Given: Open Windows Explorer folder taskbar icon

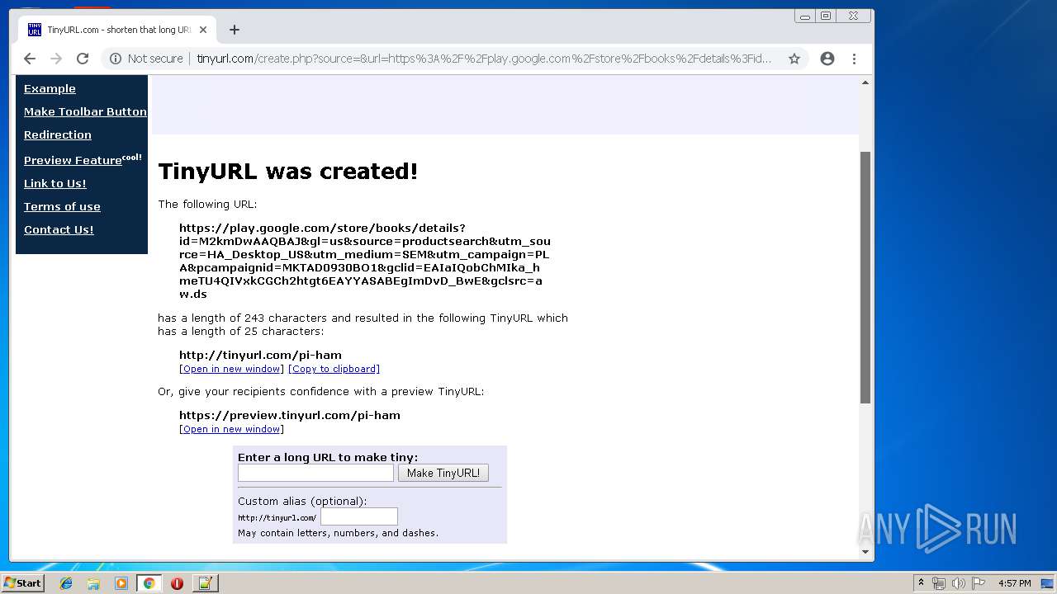Looking at the screenshot, I should pos(93,583).
